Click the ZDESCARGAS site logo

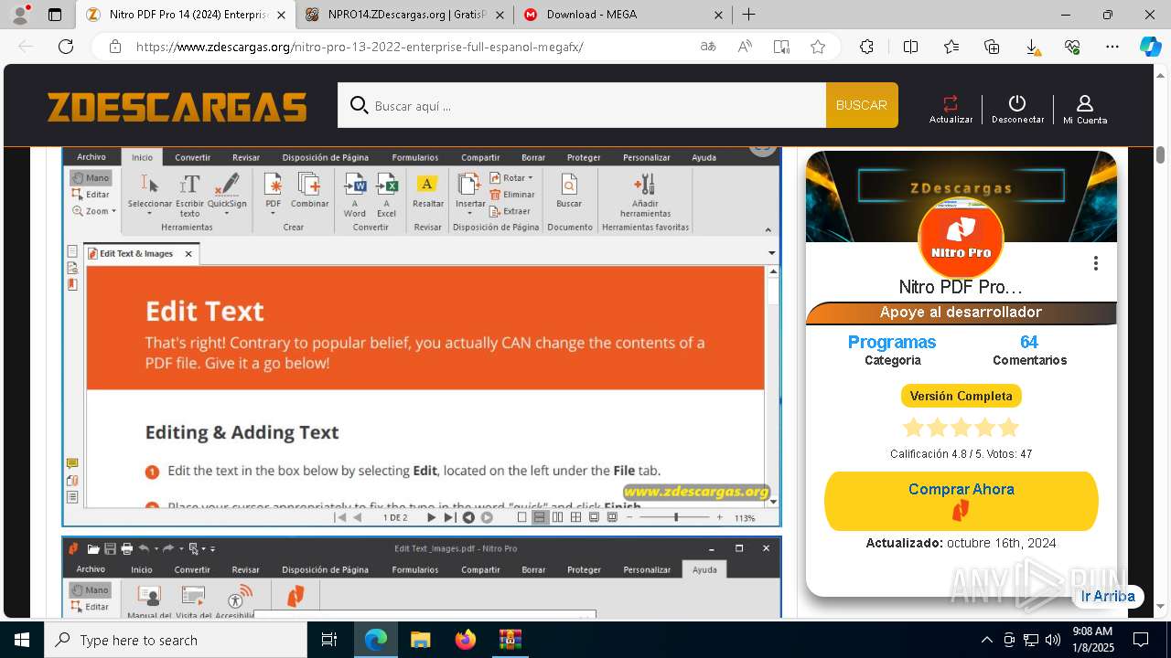coord(177,107)
